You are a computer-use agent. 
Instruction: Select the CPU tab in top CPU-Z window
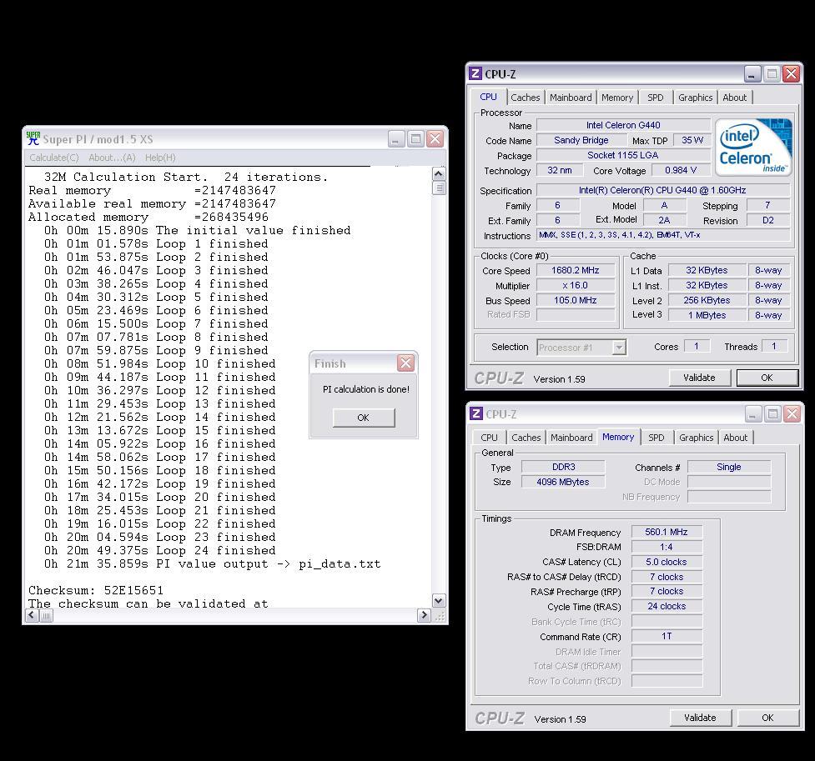(x=488, y=97)
